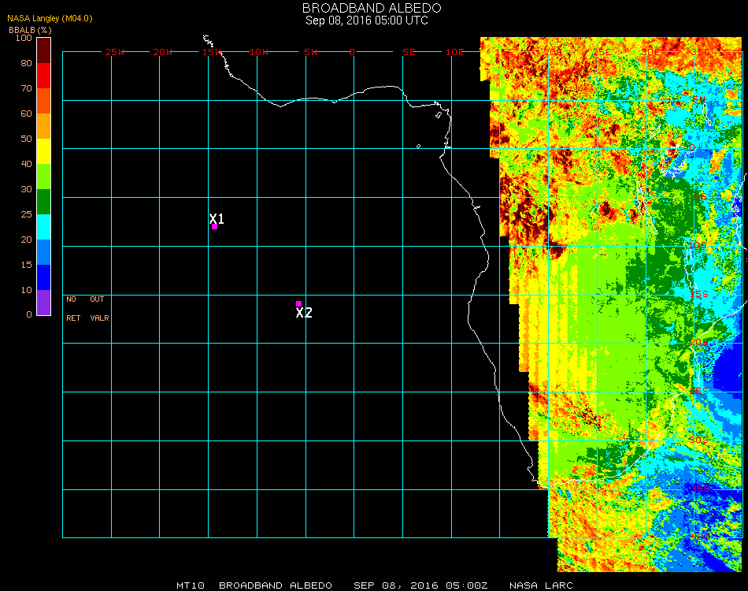
Task: Click the Sep 08, 2016 05:00 UTC timestamp
Action: [x=367, y=20]
